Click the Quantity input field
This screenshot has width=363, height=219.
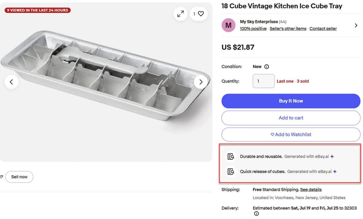click(x=263, y=81)
